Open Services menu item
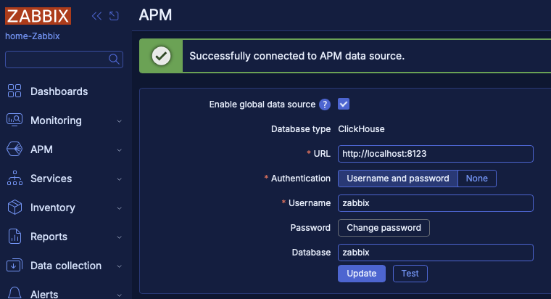Image resolution: width=551 pixels, height=299 pixels. [51, 179]
